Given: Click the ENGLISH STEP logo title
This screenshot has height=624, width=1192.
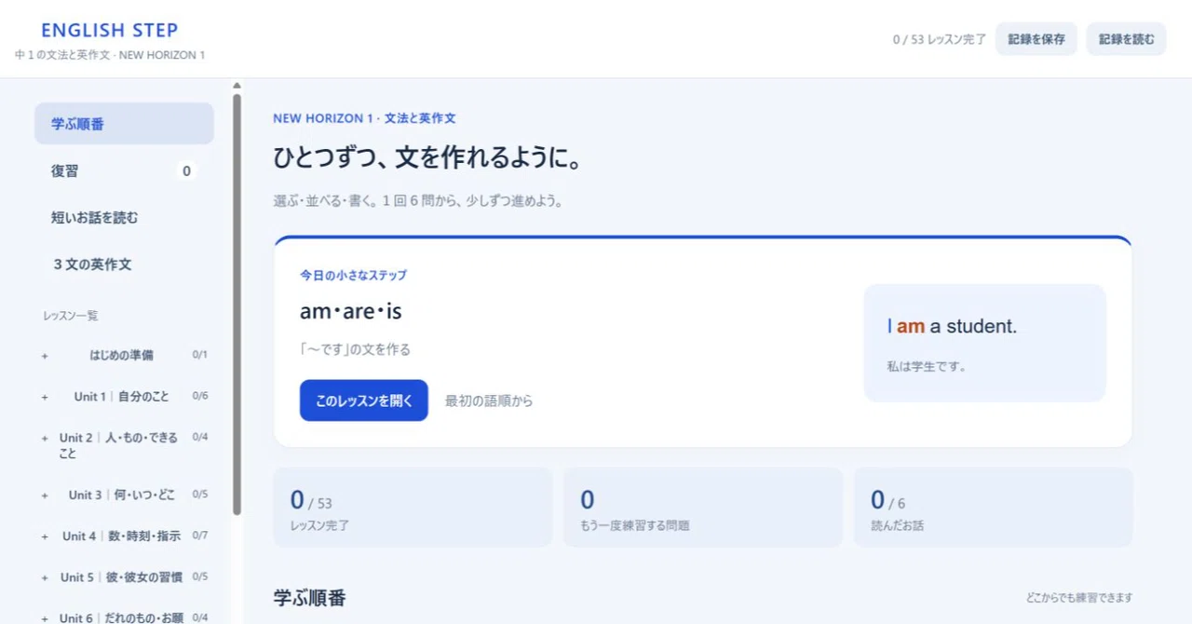Looking at the screenshot, I should click(110, 31).
